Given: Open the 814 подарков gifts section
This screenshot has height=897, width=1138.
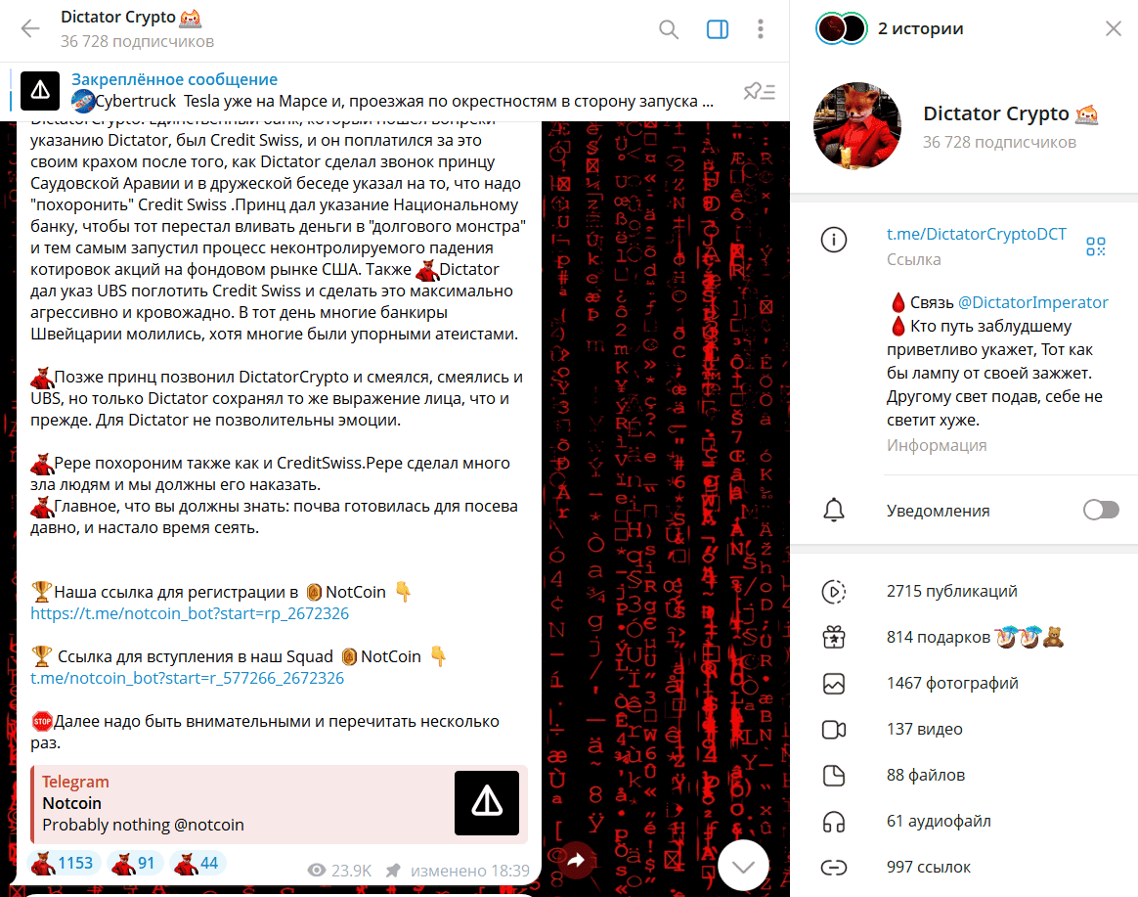Looking at the screenshot, I should (964, 637).
